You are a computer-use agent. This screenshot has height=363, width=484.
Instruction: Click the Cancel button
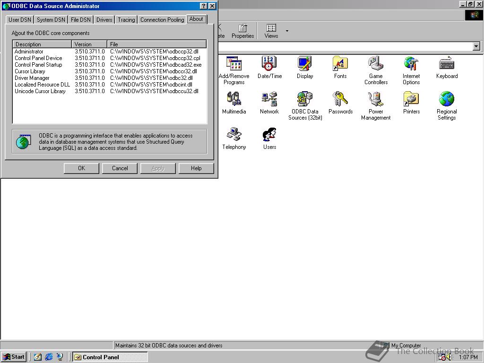[120, 168]
